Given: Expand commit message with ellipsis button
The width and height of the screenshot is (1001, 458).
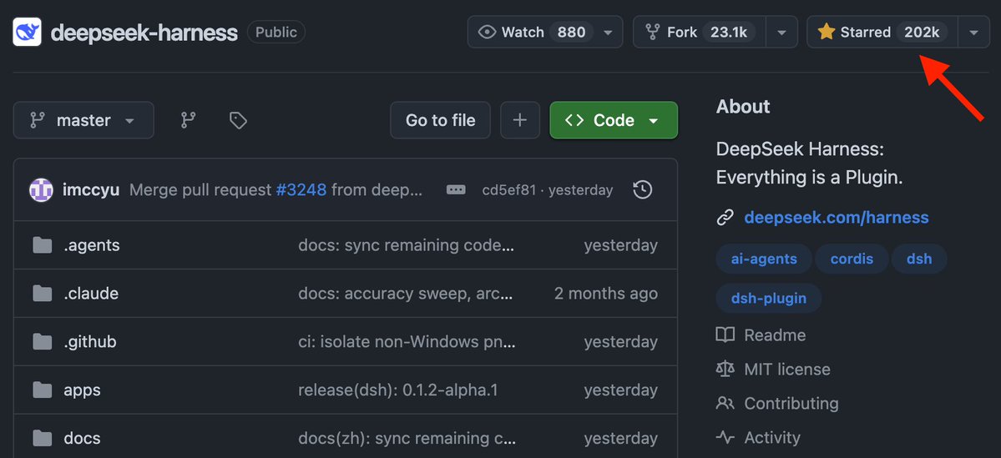Looking at the screenshot, I should (x=456, y=189).
